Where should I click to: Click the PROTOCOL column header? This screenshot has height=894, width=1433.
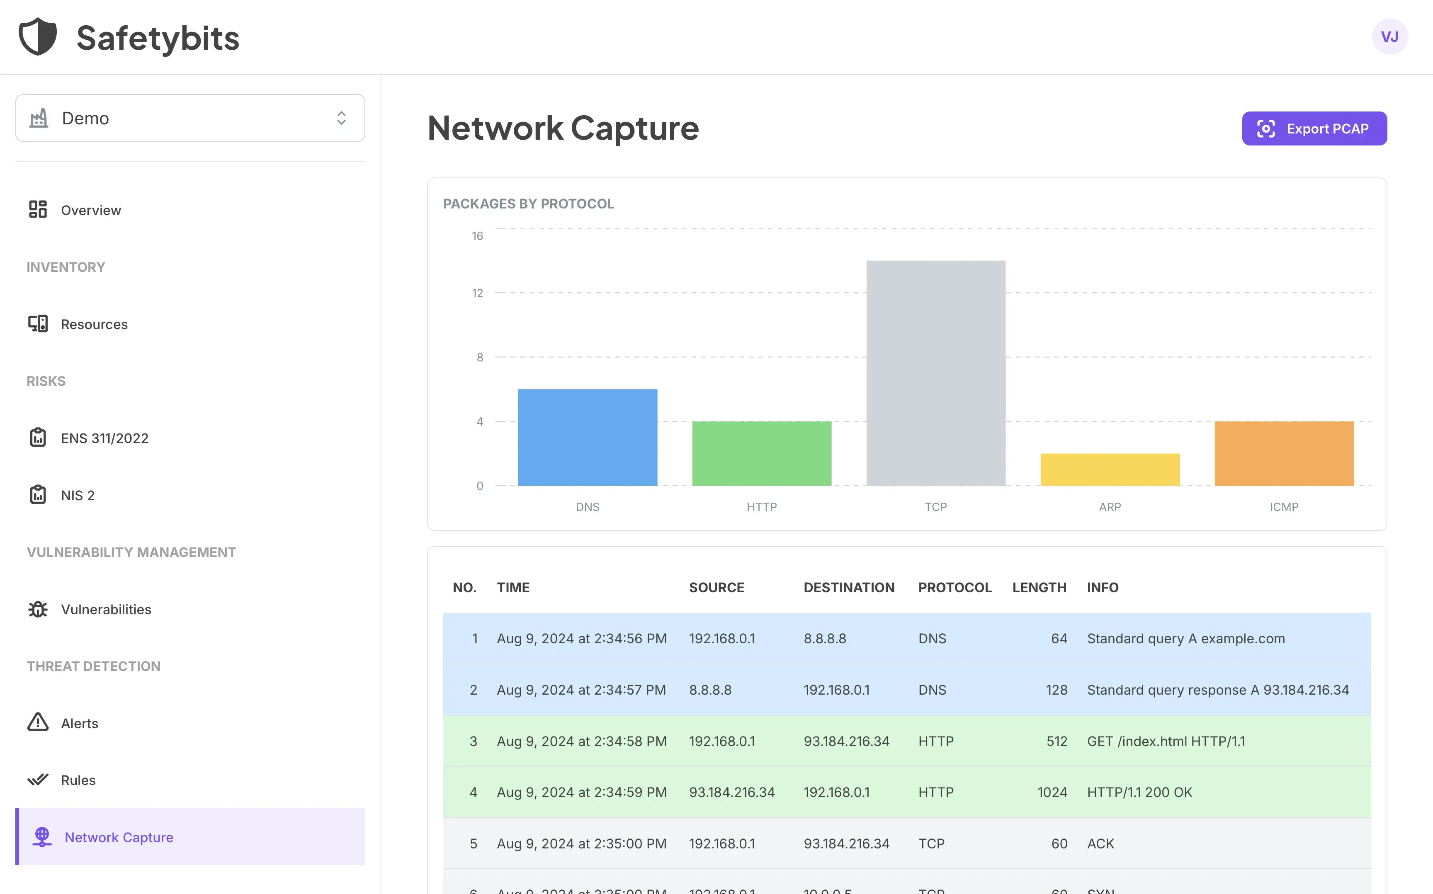955,588
